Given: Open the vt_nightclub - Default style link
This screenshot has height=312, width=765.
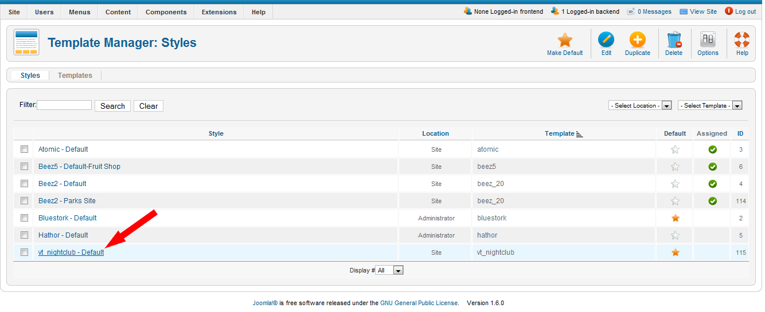Looking at the screenshot, I should pos(71,252).
